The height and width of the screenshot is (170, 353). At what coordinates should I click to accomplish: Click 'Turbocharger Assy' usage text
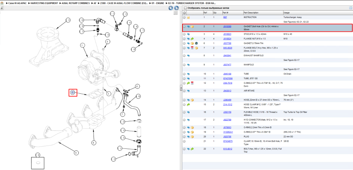292,17
